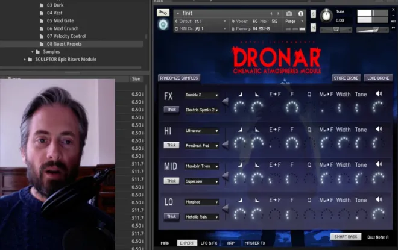Image resolution: width=398 pixels, height=250 pixels.
Task: Open the Output st. 1 selector
Action: click(201, 22)
